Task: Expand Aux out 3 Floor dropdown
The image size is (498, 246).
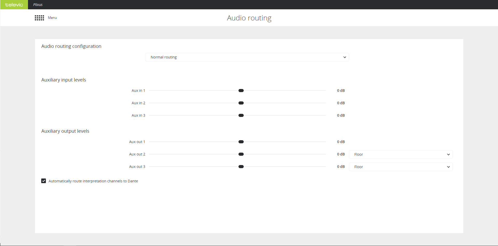Action: pyautogui.click(x=400, y=167)
